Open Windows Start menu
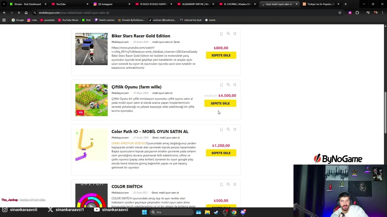The width and height of the screenshot is (387, 217). click(144, 212)
